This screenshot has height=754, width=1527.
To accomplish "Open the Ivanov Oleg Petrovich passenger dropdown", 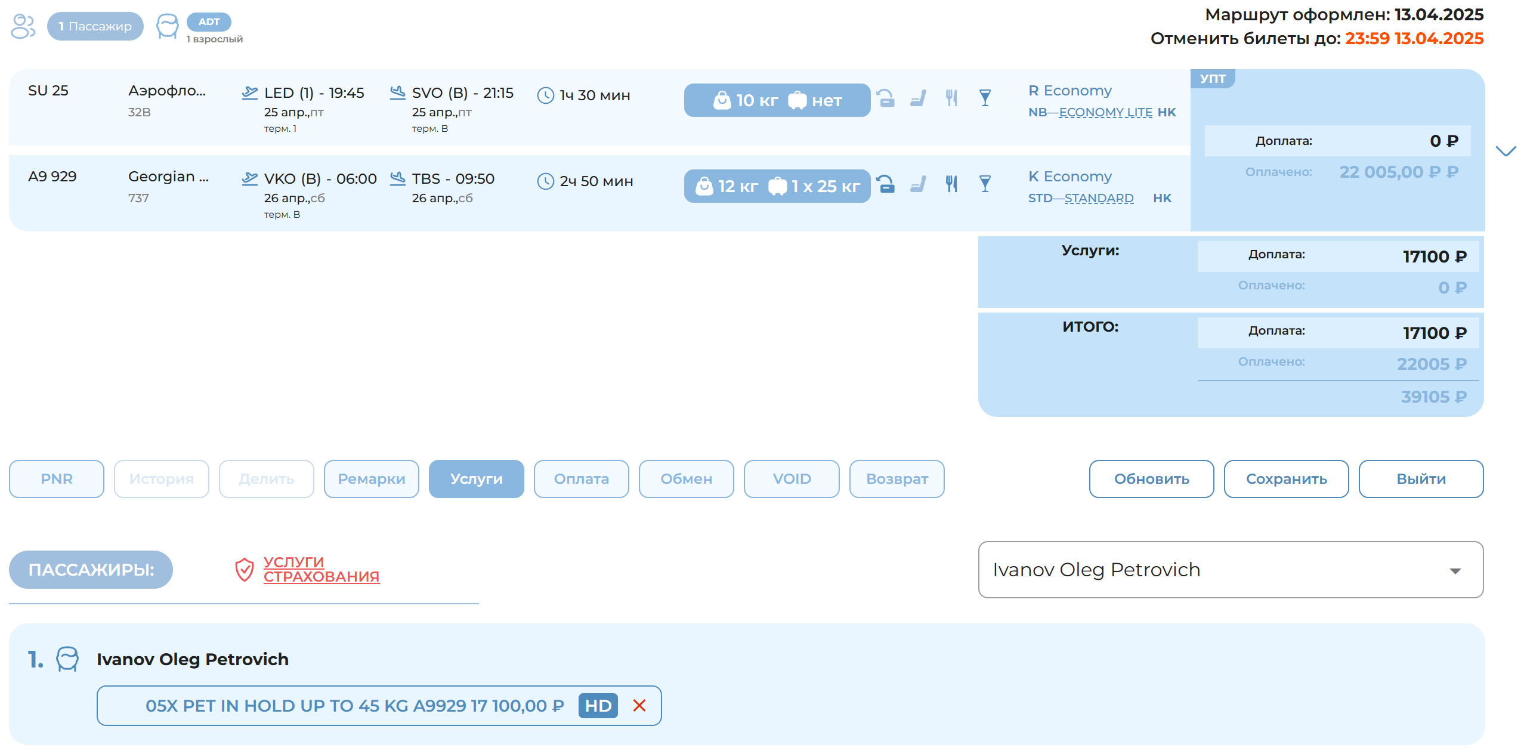I will click(1455, 571).
